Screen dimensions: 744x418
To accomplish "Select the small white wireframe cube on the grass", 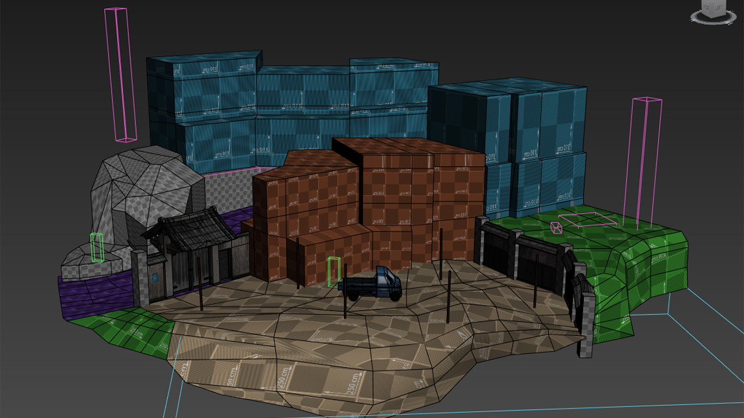I will [556, 228].
